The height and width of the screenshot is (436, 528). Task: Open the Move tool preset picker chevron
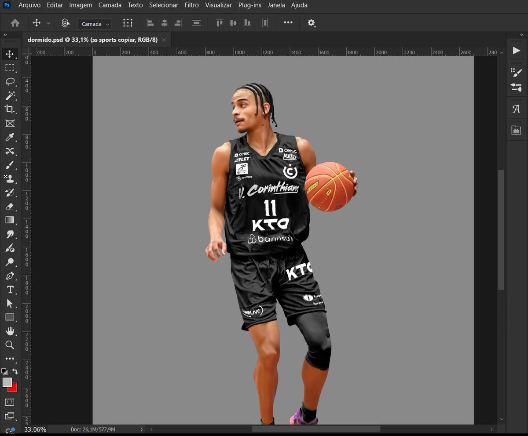coord(48,23)
